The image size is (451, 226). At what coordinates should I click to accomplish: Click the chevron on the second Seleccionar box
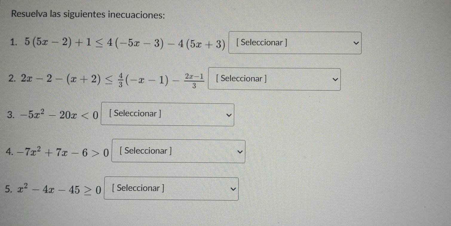click(335, 79)
